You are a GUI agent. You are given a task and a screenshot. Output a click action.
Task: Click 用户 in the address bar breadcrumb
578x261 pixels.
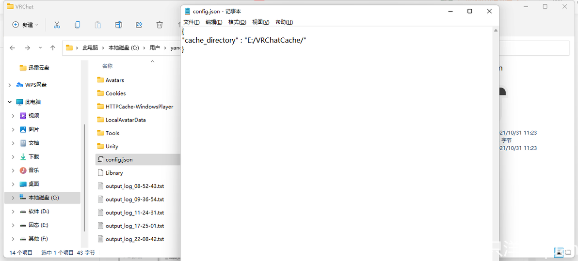coord(155,48)
